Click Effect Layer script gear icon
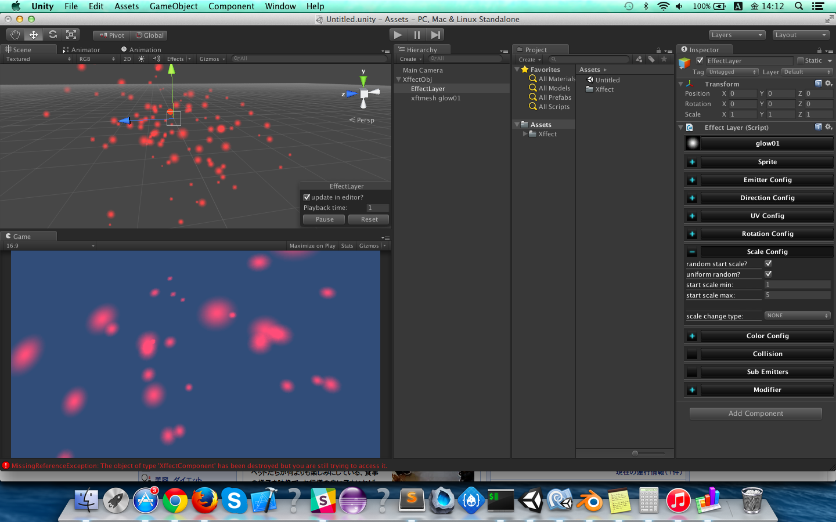The height and width of the screenshot is (522, 836). tap(828, 127)
